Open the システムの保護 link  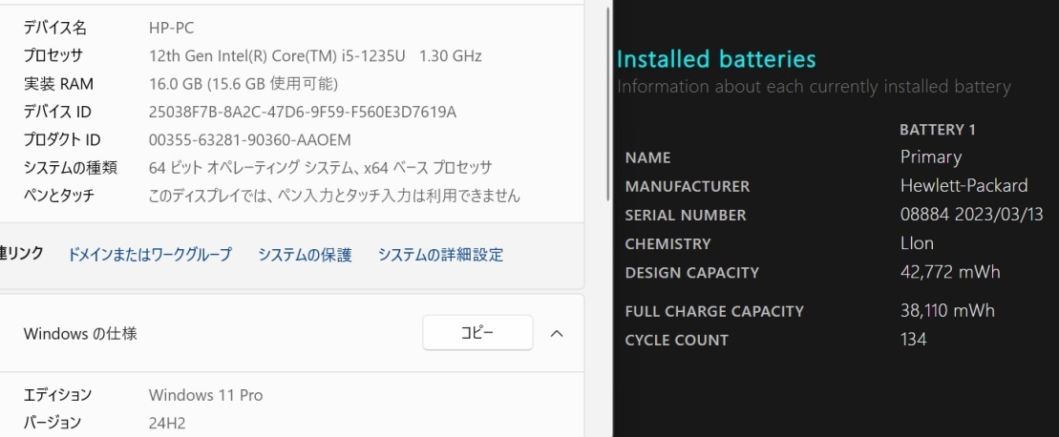coord(305,255)
